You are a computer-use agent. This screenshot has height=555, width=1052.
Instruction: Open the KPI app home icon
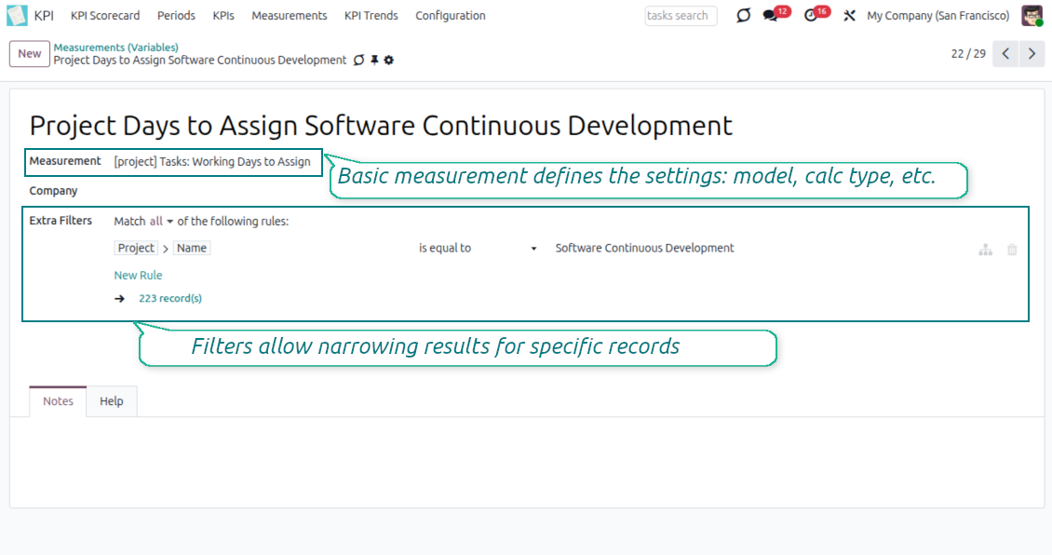point(17,16)
